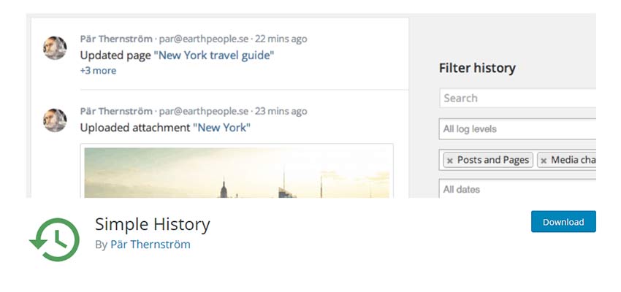Image resolution: width=621 pixels, height=292 pixels.
Task: Click the second Pär Thernström avatar
Action: 55,120
